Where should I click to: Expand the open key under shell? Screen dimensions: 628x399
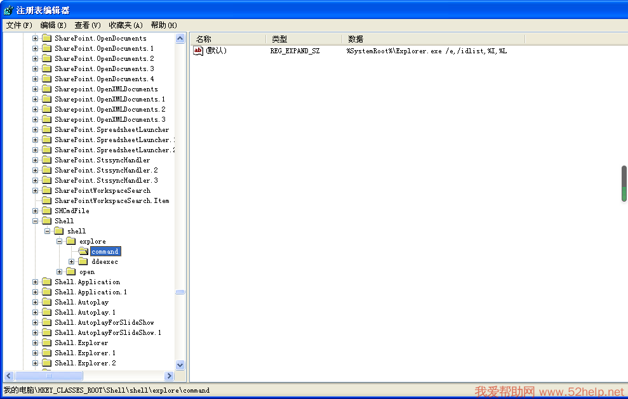pos(60,271)
